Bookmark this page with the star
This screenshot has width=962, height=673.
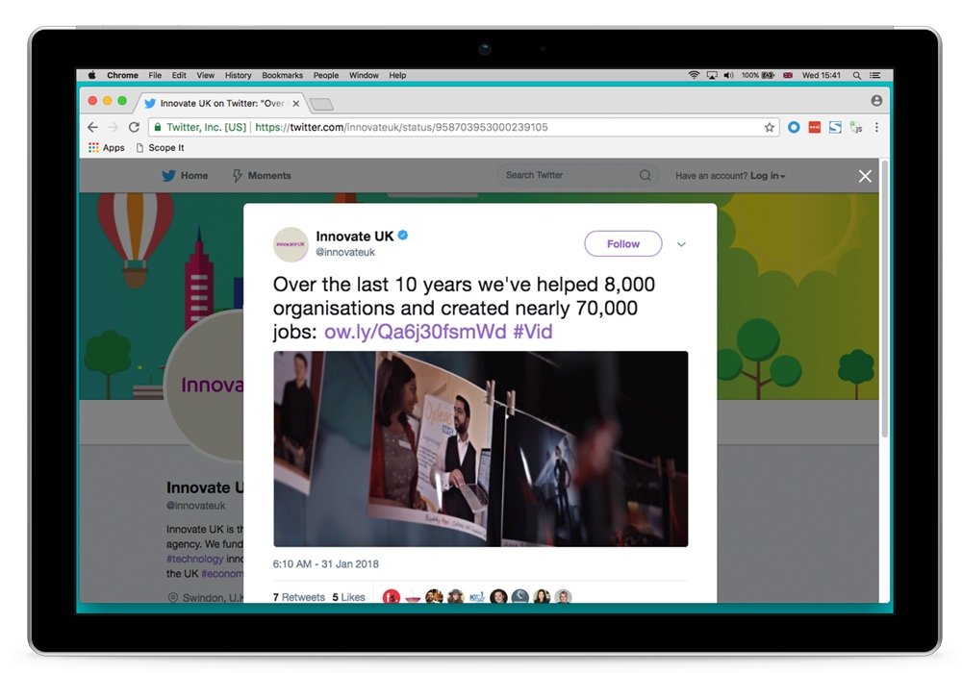click(x=769, y=128)
